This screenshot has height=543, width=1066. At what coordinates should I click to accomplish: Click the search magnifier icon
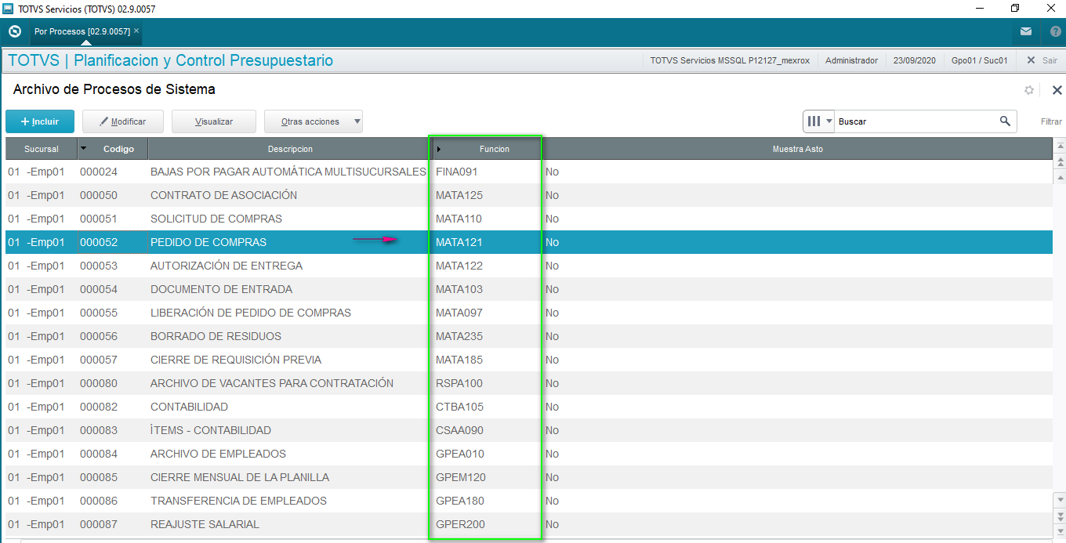[1005, 121]
